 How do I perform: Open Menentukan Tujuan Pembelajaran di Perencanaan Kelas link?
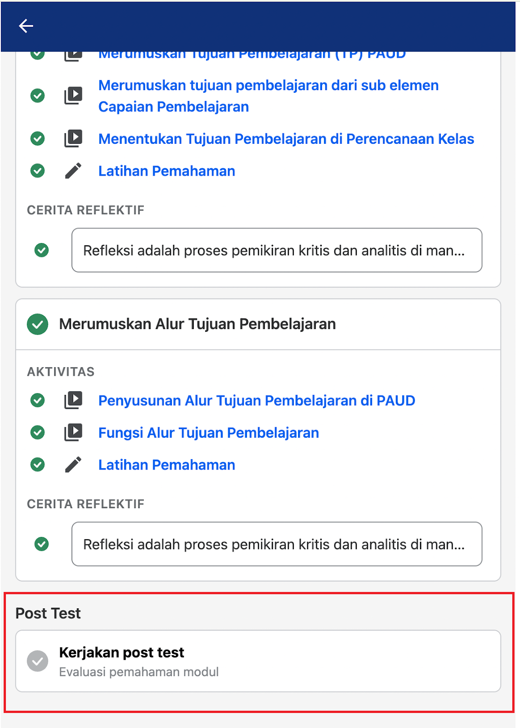point(286,139)
